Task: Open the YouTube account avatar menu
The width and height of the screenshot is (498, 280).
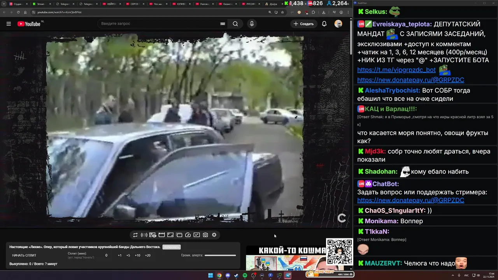Action: click(338, 24)
